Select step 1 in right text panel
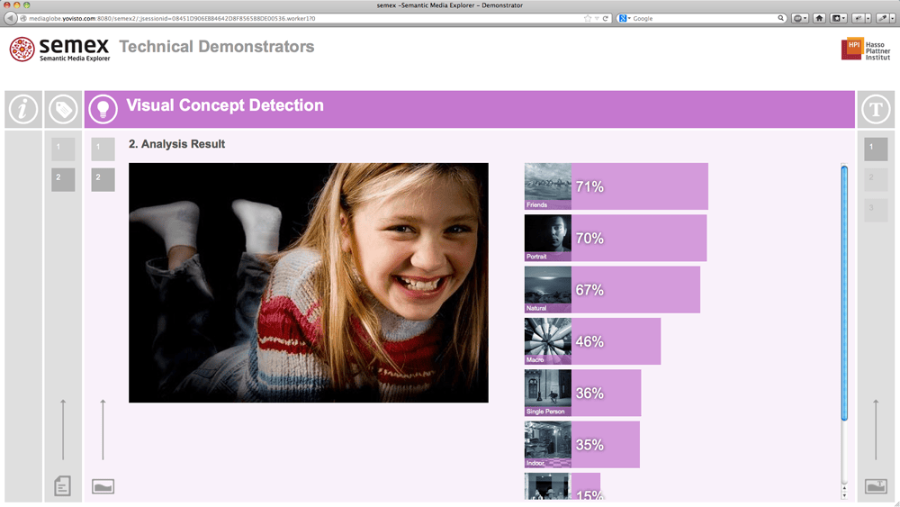Viewport: 900px width, 507px height. click(875, 149)
